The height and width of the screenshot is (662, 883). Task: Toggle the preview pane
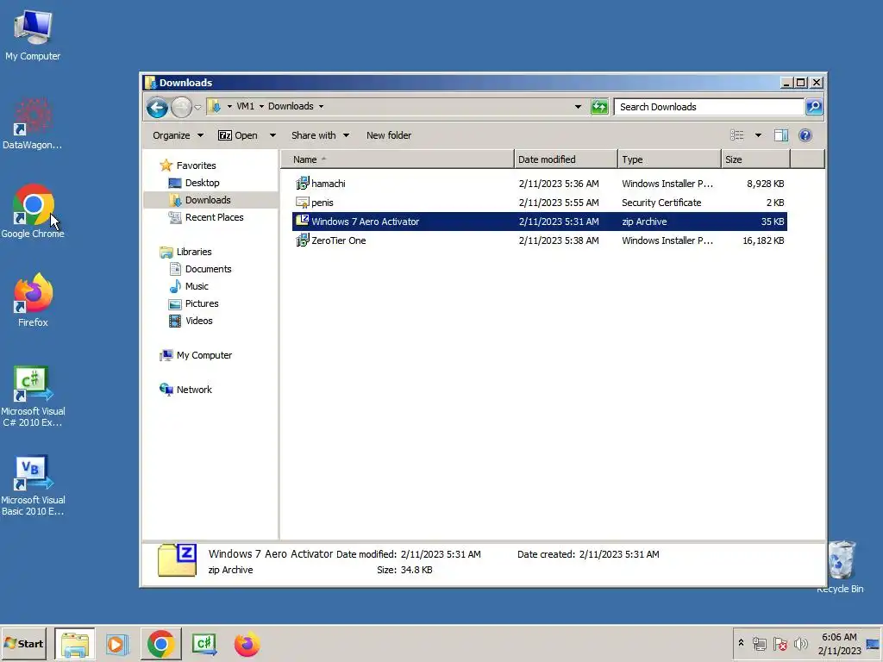click(781, 135)
